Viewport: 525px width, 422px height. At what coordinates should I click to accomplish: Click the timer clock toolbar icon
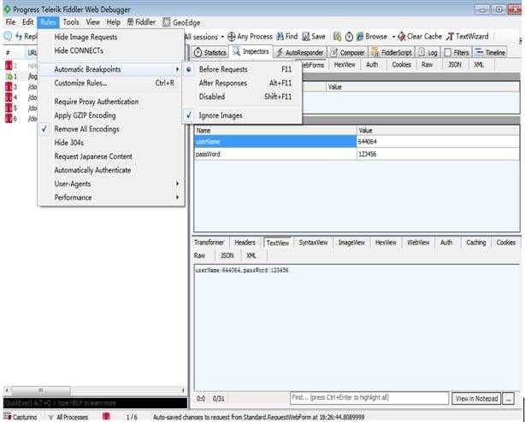click(349, 37)
